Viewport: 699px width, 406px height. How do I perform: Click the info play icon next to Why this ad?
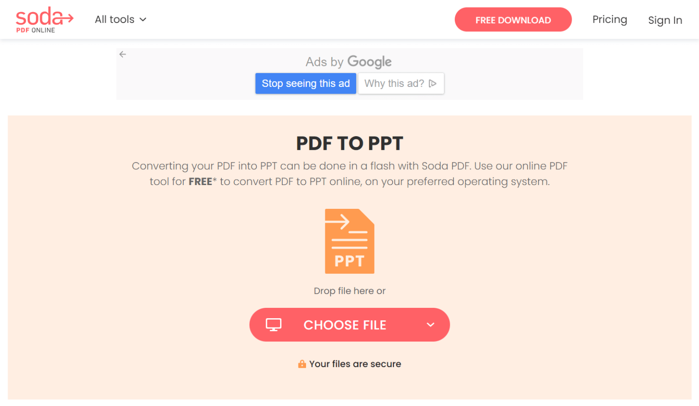(x=432, y=83)
